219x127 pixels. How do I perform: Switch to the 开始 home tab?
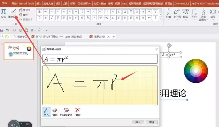[14, 3]
